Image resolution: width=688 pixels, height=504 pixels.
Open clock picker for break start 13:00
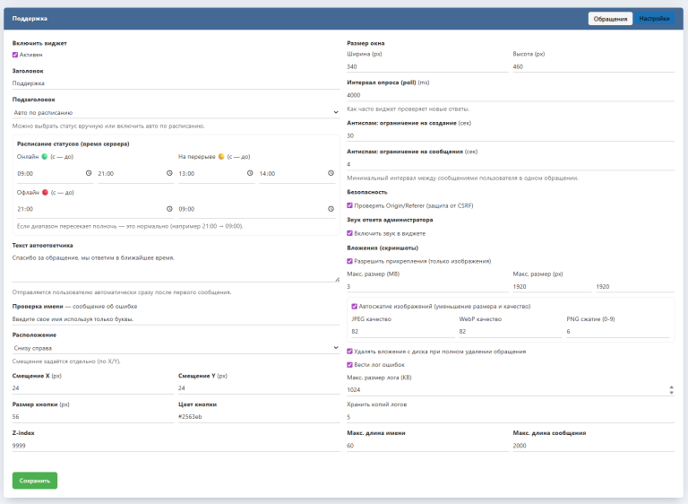click(x=250, y=173)
